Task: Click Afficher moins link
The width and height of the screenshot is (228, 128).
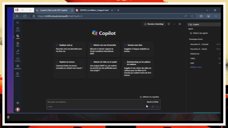Action: coord(196,67)
